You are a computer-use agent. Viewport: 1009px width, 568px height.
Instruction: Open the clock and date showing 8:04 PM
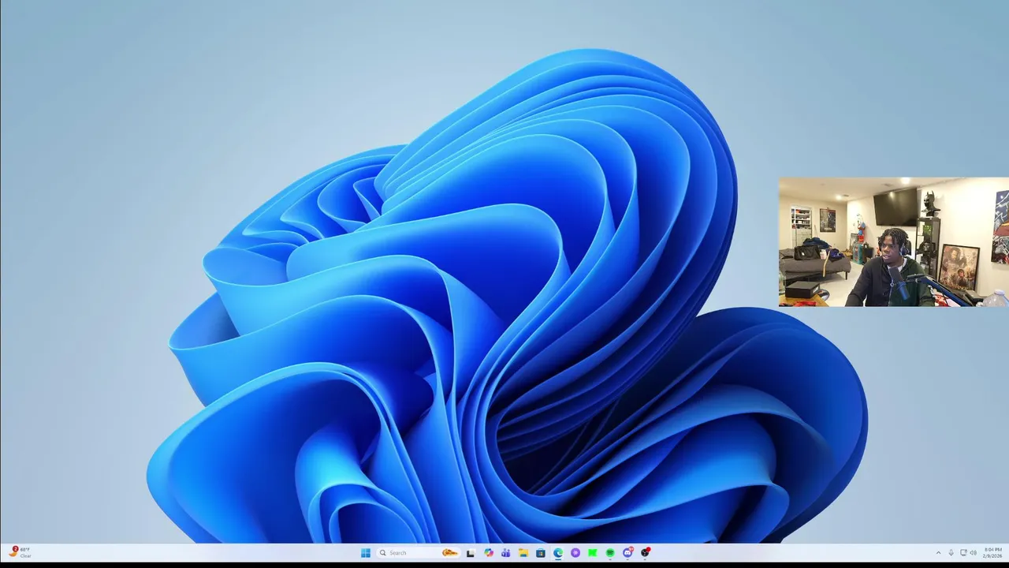992,552
